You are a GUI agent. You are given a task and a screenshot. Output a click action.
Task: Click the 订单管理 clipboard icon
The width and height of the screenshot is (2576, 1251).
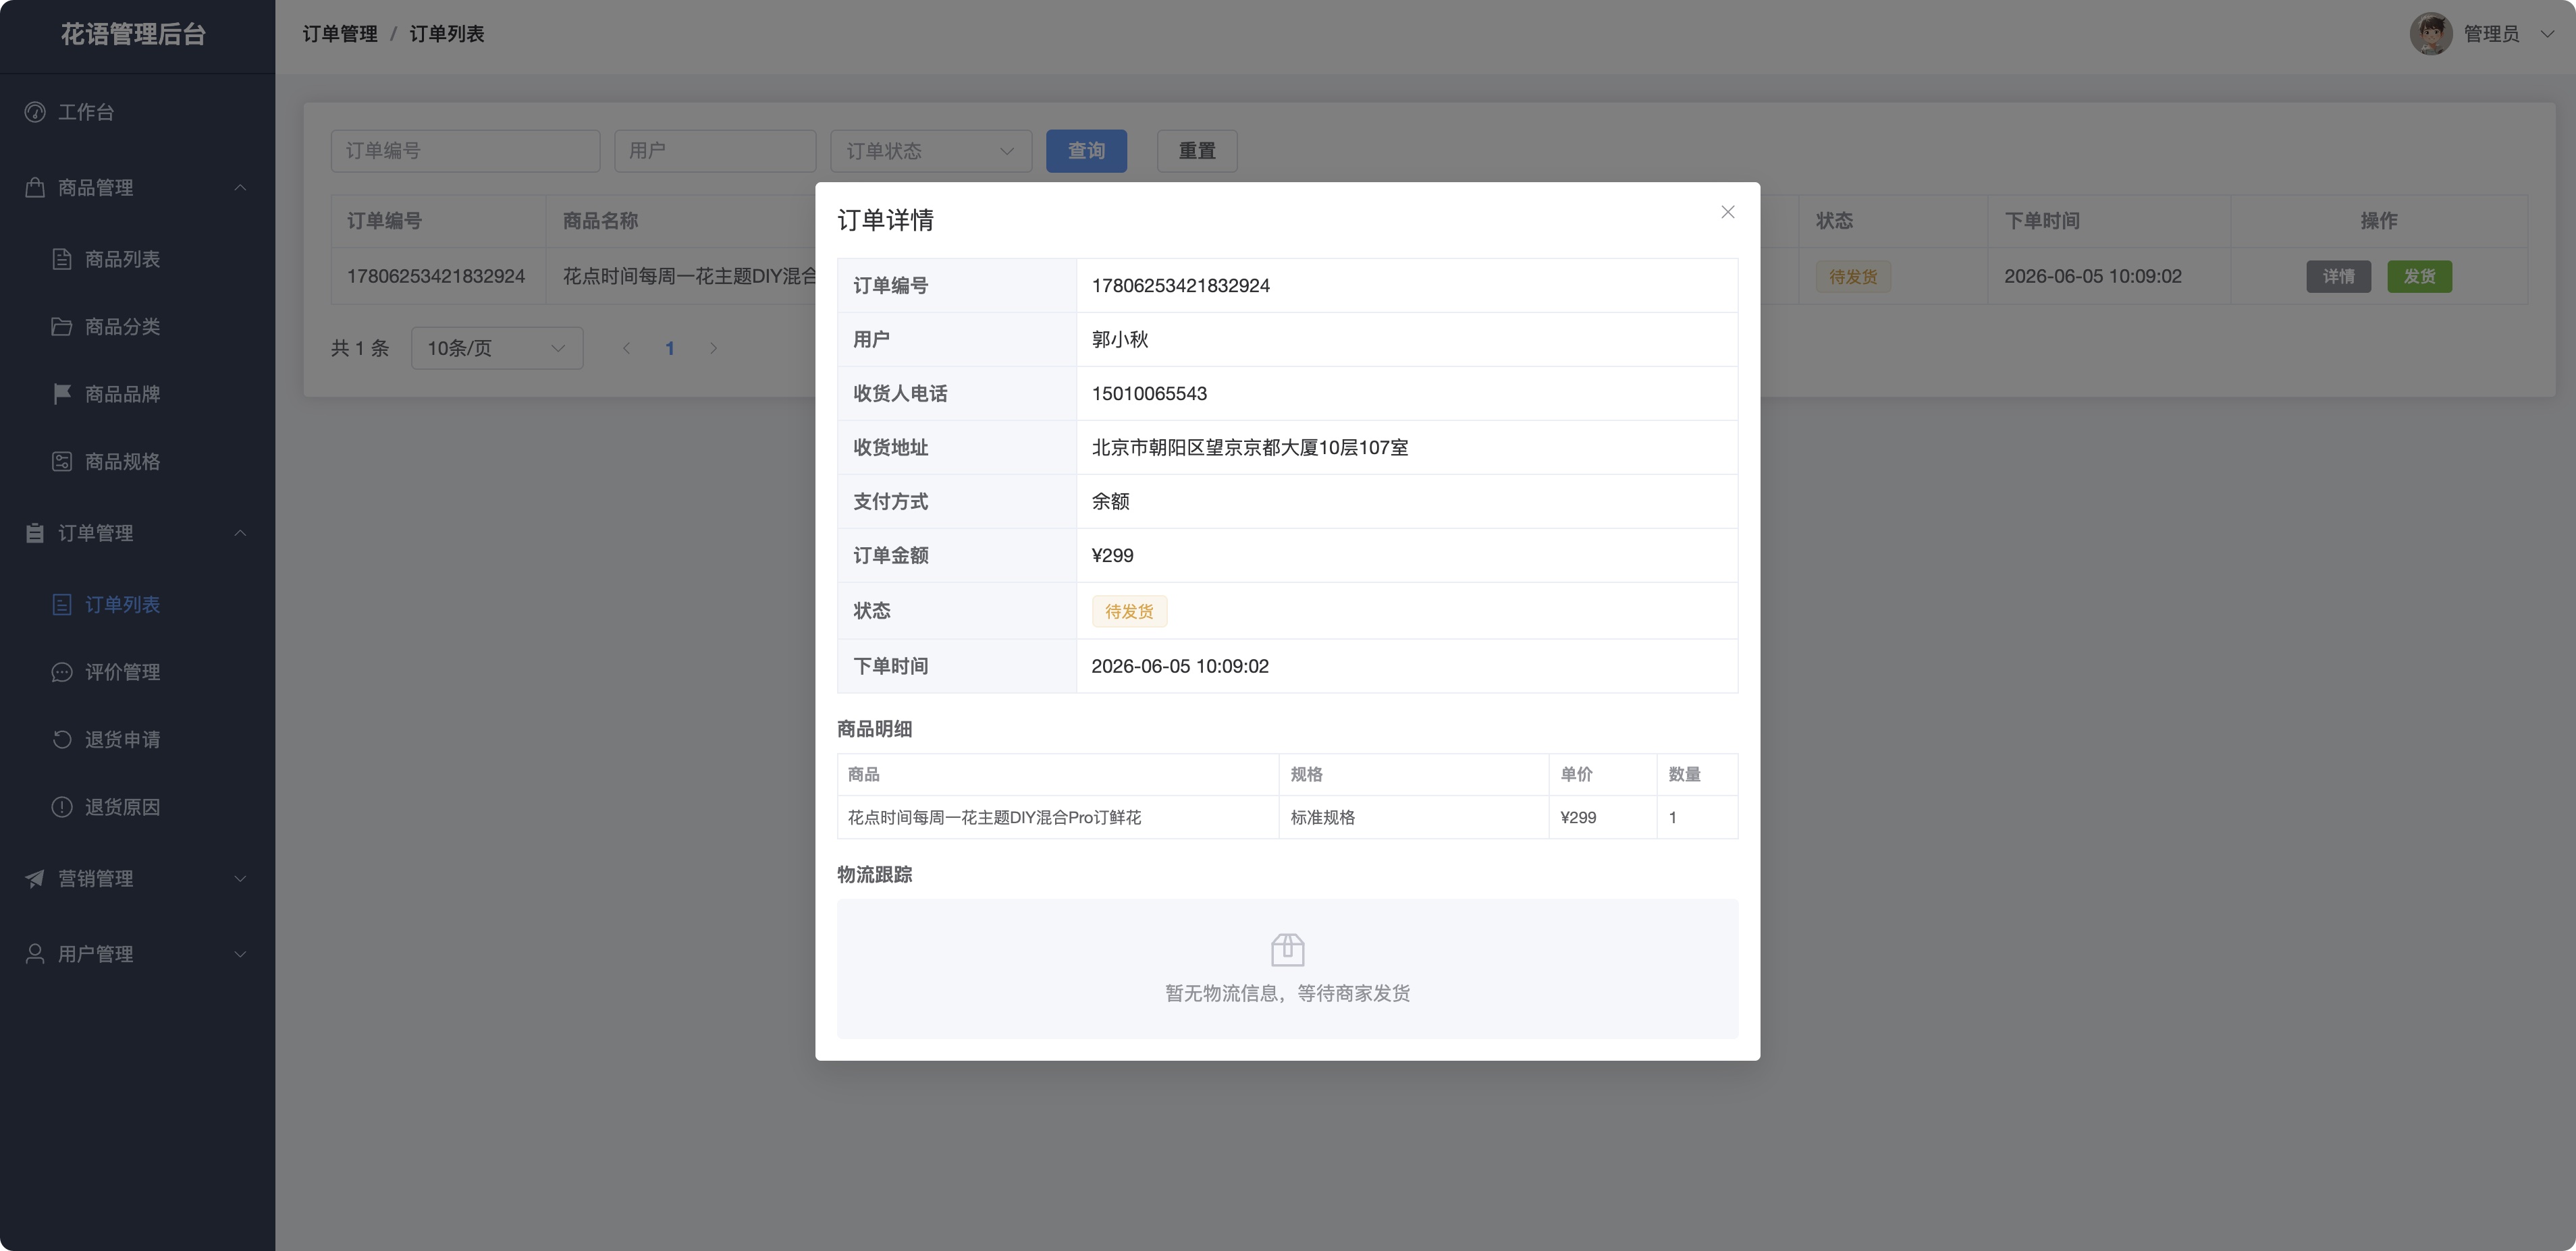tap(35, 532)
